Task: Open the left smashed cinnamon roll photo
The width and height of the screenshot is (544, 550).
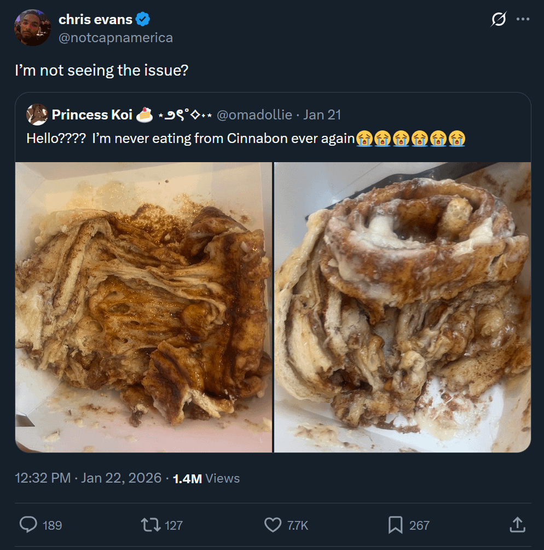Action: 143,307
